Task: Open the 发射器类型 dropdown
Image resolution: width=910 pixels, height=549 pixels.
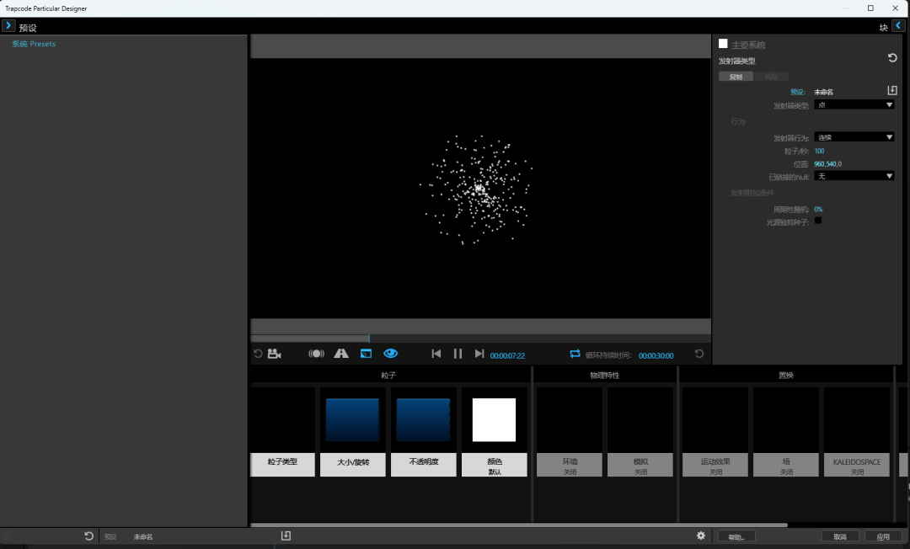Action: point(854,105)
